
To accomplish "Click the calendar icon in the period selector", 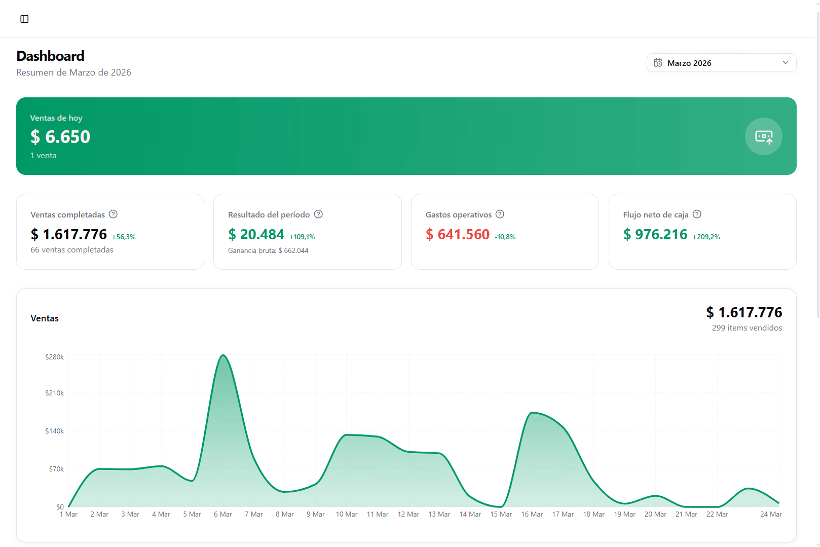I will [x=658, y=62].
